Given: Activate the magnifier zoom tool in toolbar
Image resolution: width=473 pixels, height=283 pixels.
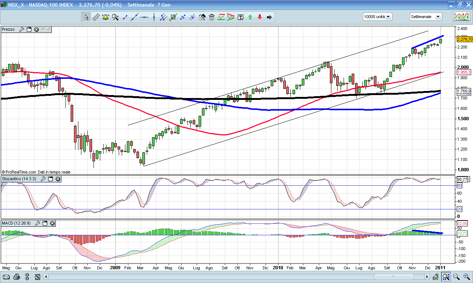Looking at the screenshot, I should [x=115, y=17].
